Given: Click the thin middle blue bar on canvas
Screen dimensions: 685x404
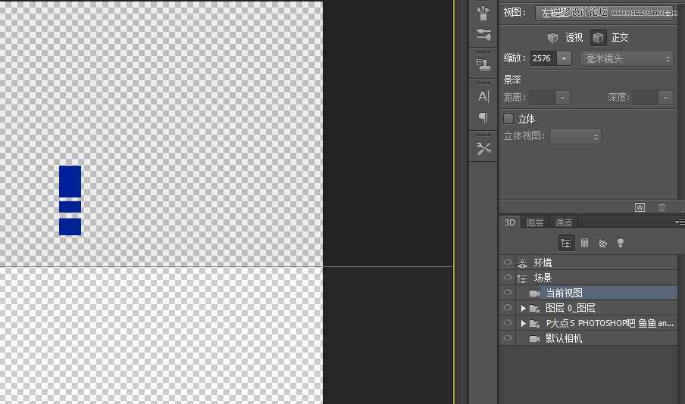Looking at the screenshot, I should tap(70, 207).
